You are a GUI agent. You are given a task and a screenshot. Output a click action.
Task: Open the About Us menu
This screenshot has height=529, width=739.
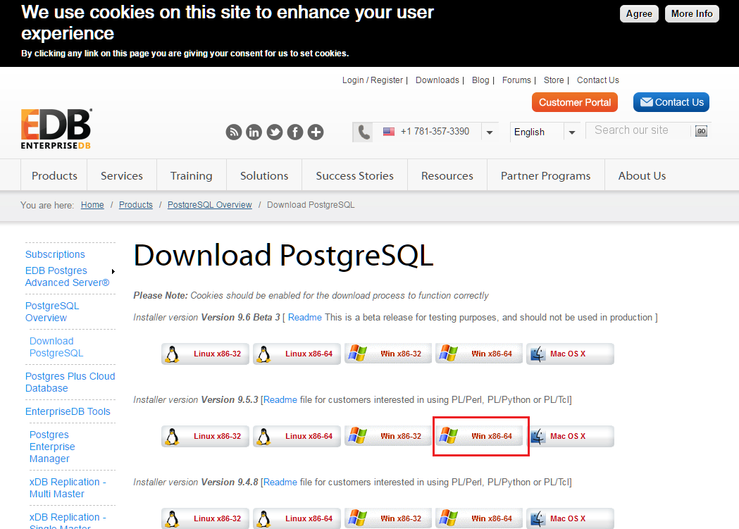pyautogui.click(x=642, y=175)
